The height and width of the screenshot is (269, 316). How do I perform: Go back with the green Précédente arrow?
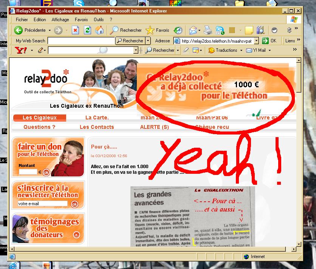click(19, 30)
